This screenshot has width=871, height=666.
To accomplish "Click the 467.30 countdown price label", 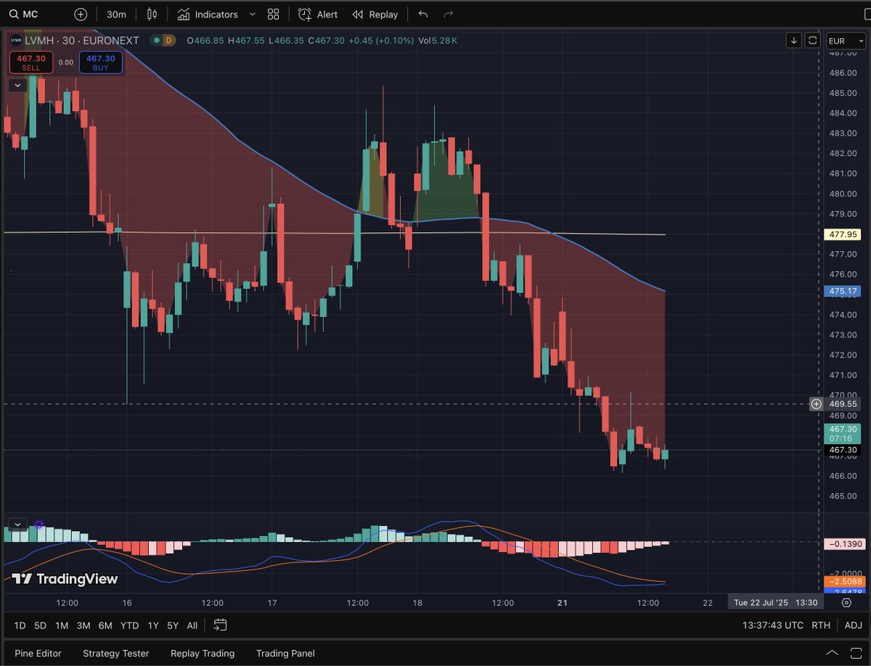I will click(x=843, y=434).
